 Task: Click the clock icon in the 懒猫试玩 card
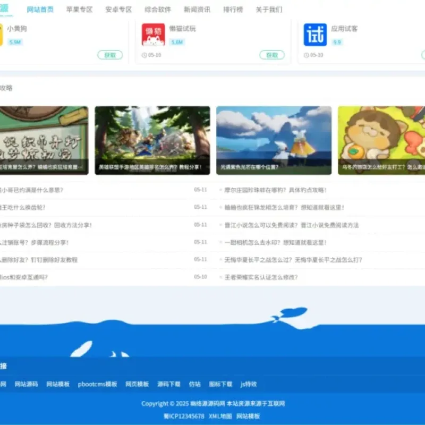coord(144,55)
